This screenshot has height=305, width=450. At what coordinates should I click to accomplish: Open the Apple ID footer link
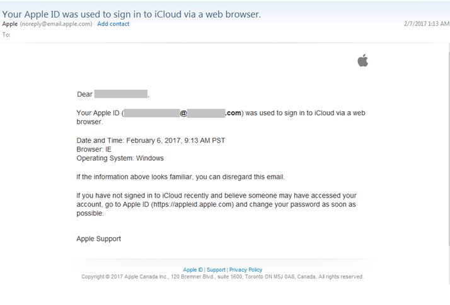click(x=193, y=270)
